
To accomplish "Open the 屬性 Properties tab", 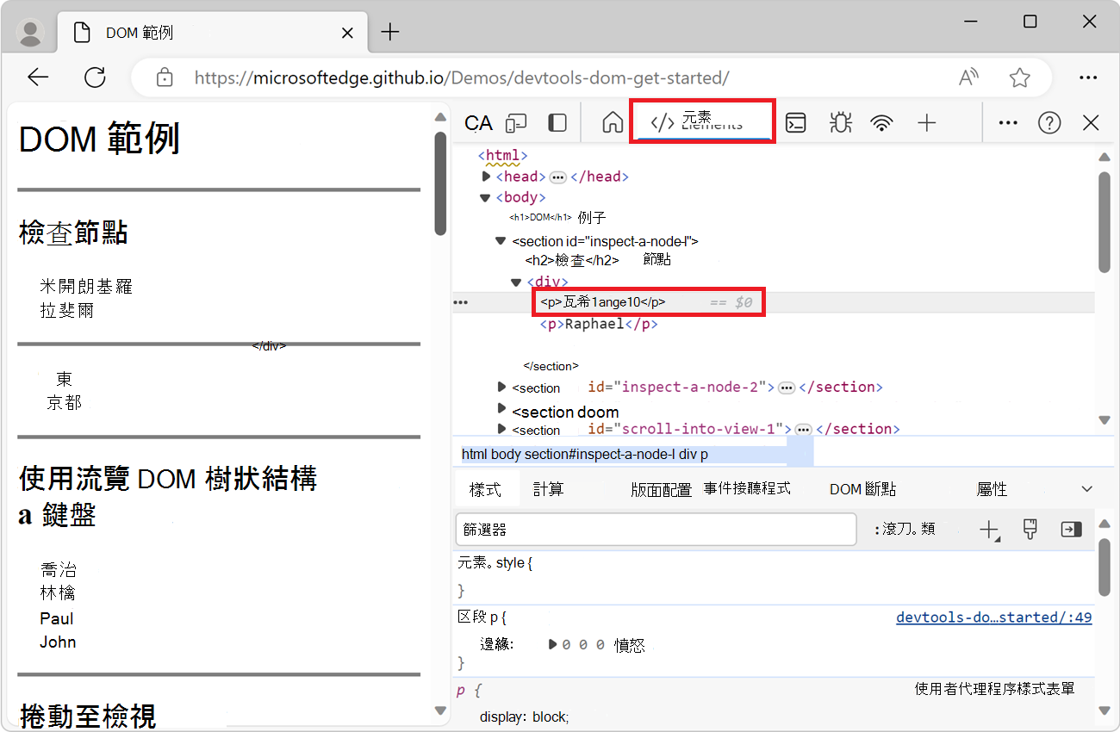I will [992, 489].
